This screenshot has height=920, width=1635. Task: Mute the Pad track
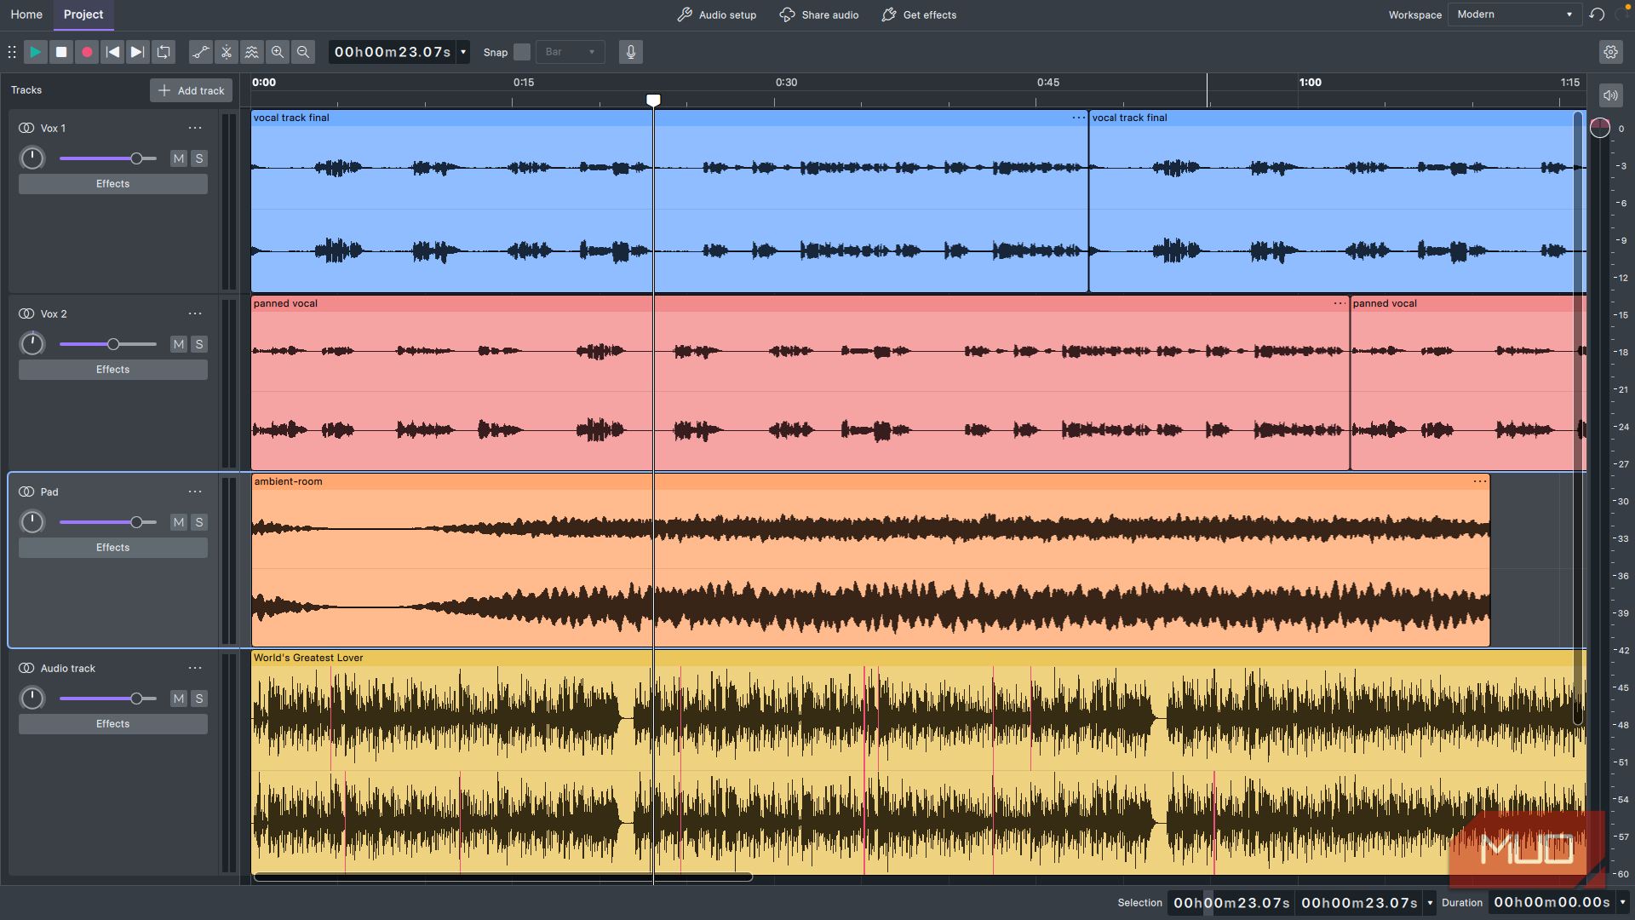(179, 522)
